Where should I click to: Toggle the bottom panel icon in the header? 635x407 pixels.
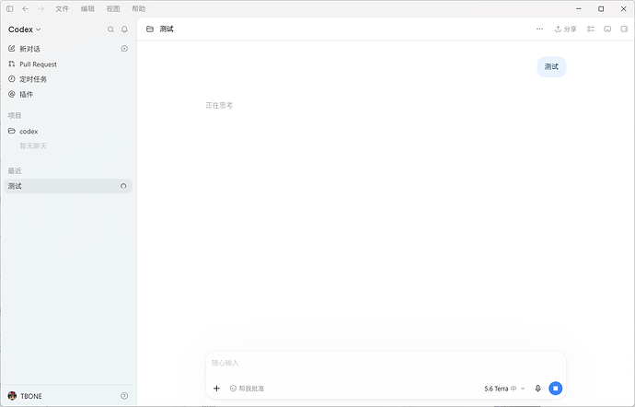(x=607, y=29)
